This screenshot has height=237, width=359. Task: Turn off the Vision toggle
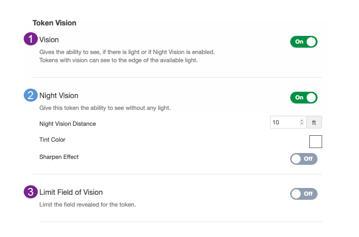(303, 42)
